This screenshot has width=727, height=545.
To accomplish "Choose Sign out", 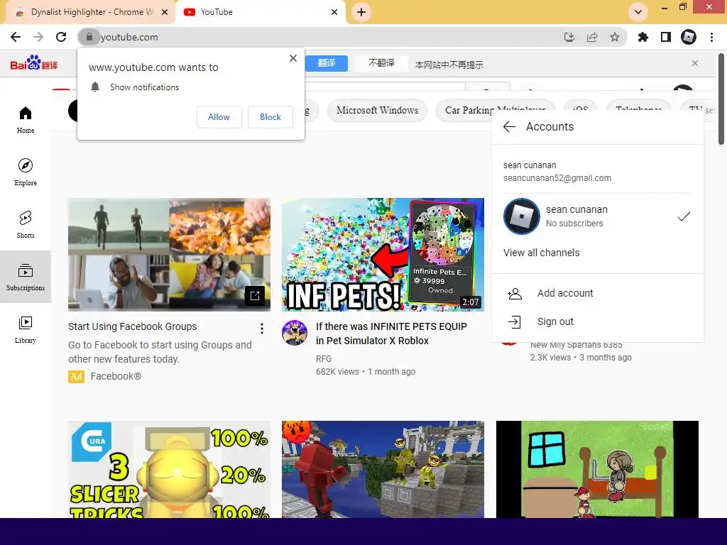I will 598,321.
